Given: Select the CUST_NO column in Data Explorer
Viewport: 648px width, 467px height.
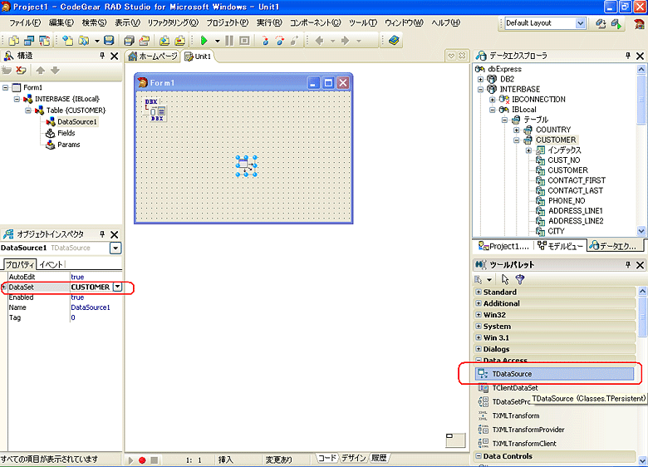Looking at the screenshot, I should (x=564, y=160).
